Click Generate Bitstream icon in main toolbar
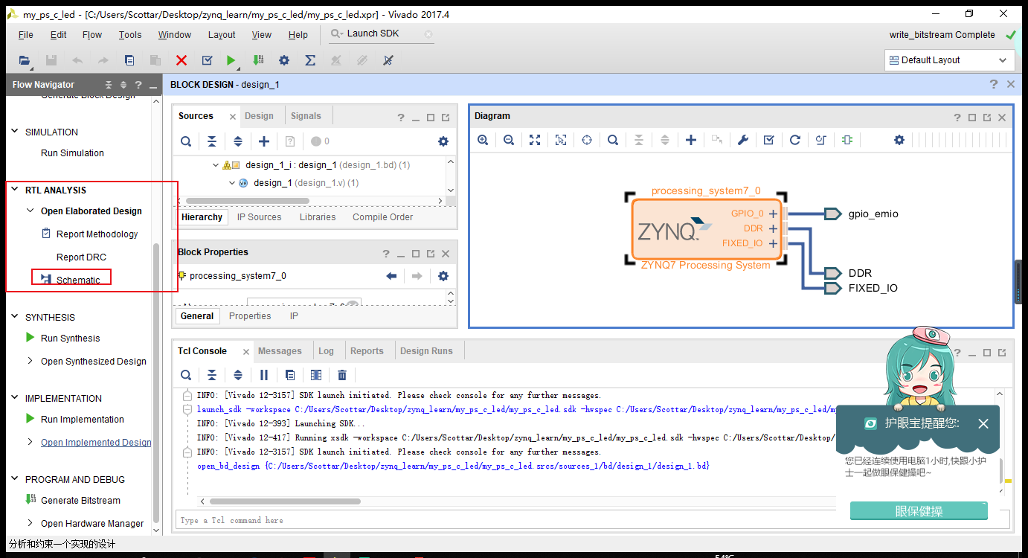 pos(257,60)
